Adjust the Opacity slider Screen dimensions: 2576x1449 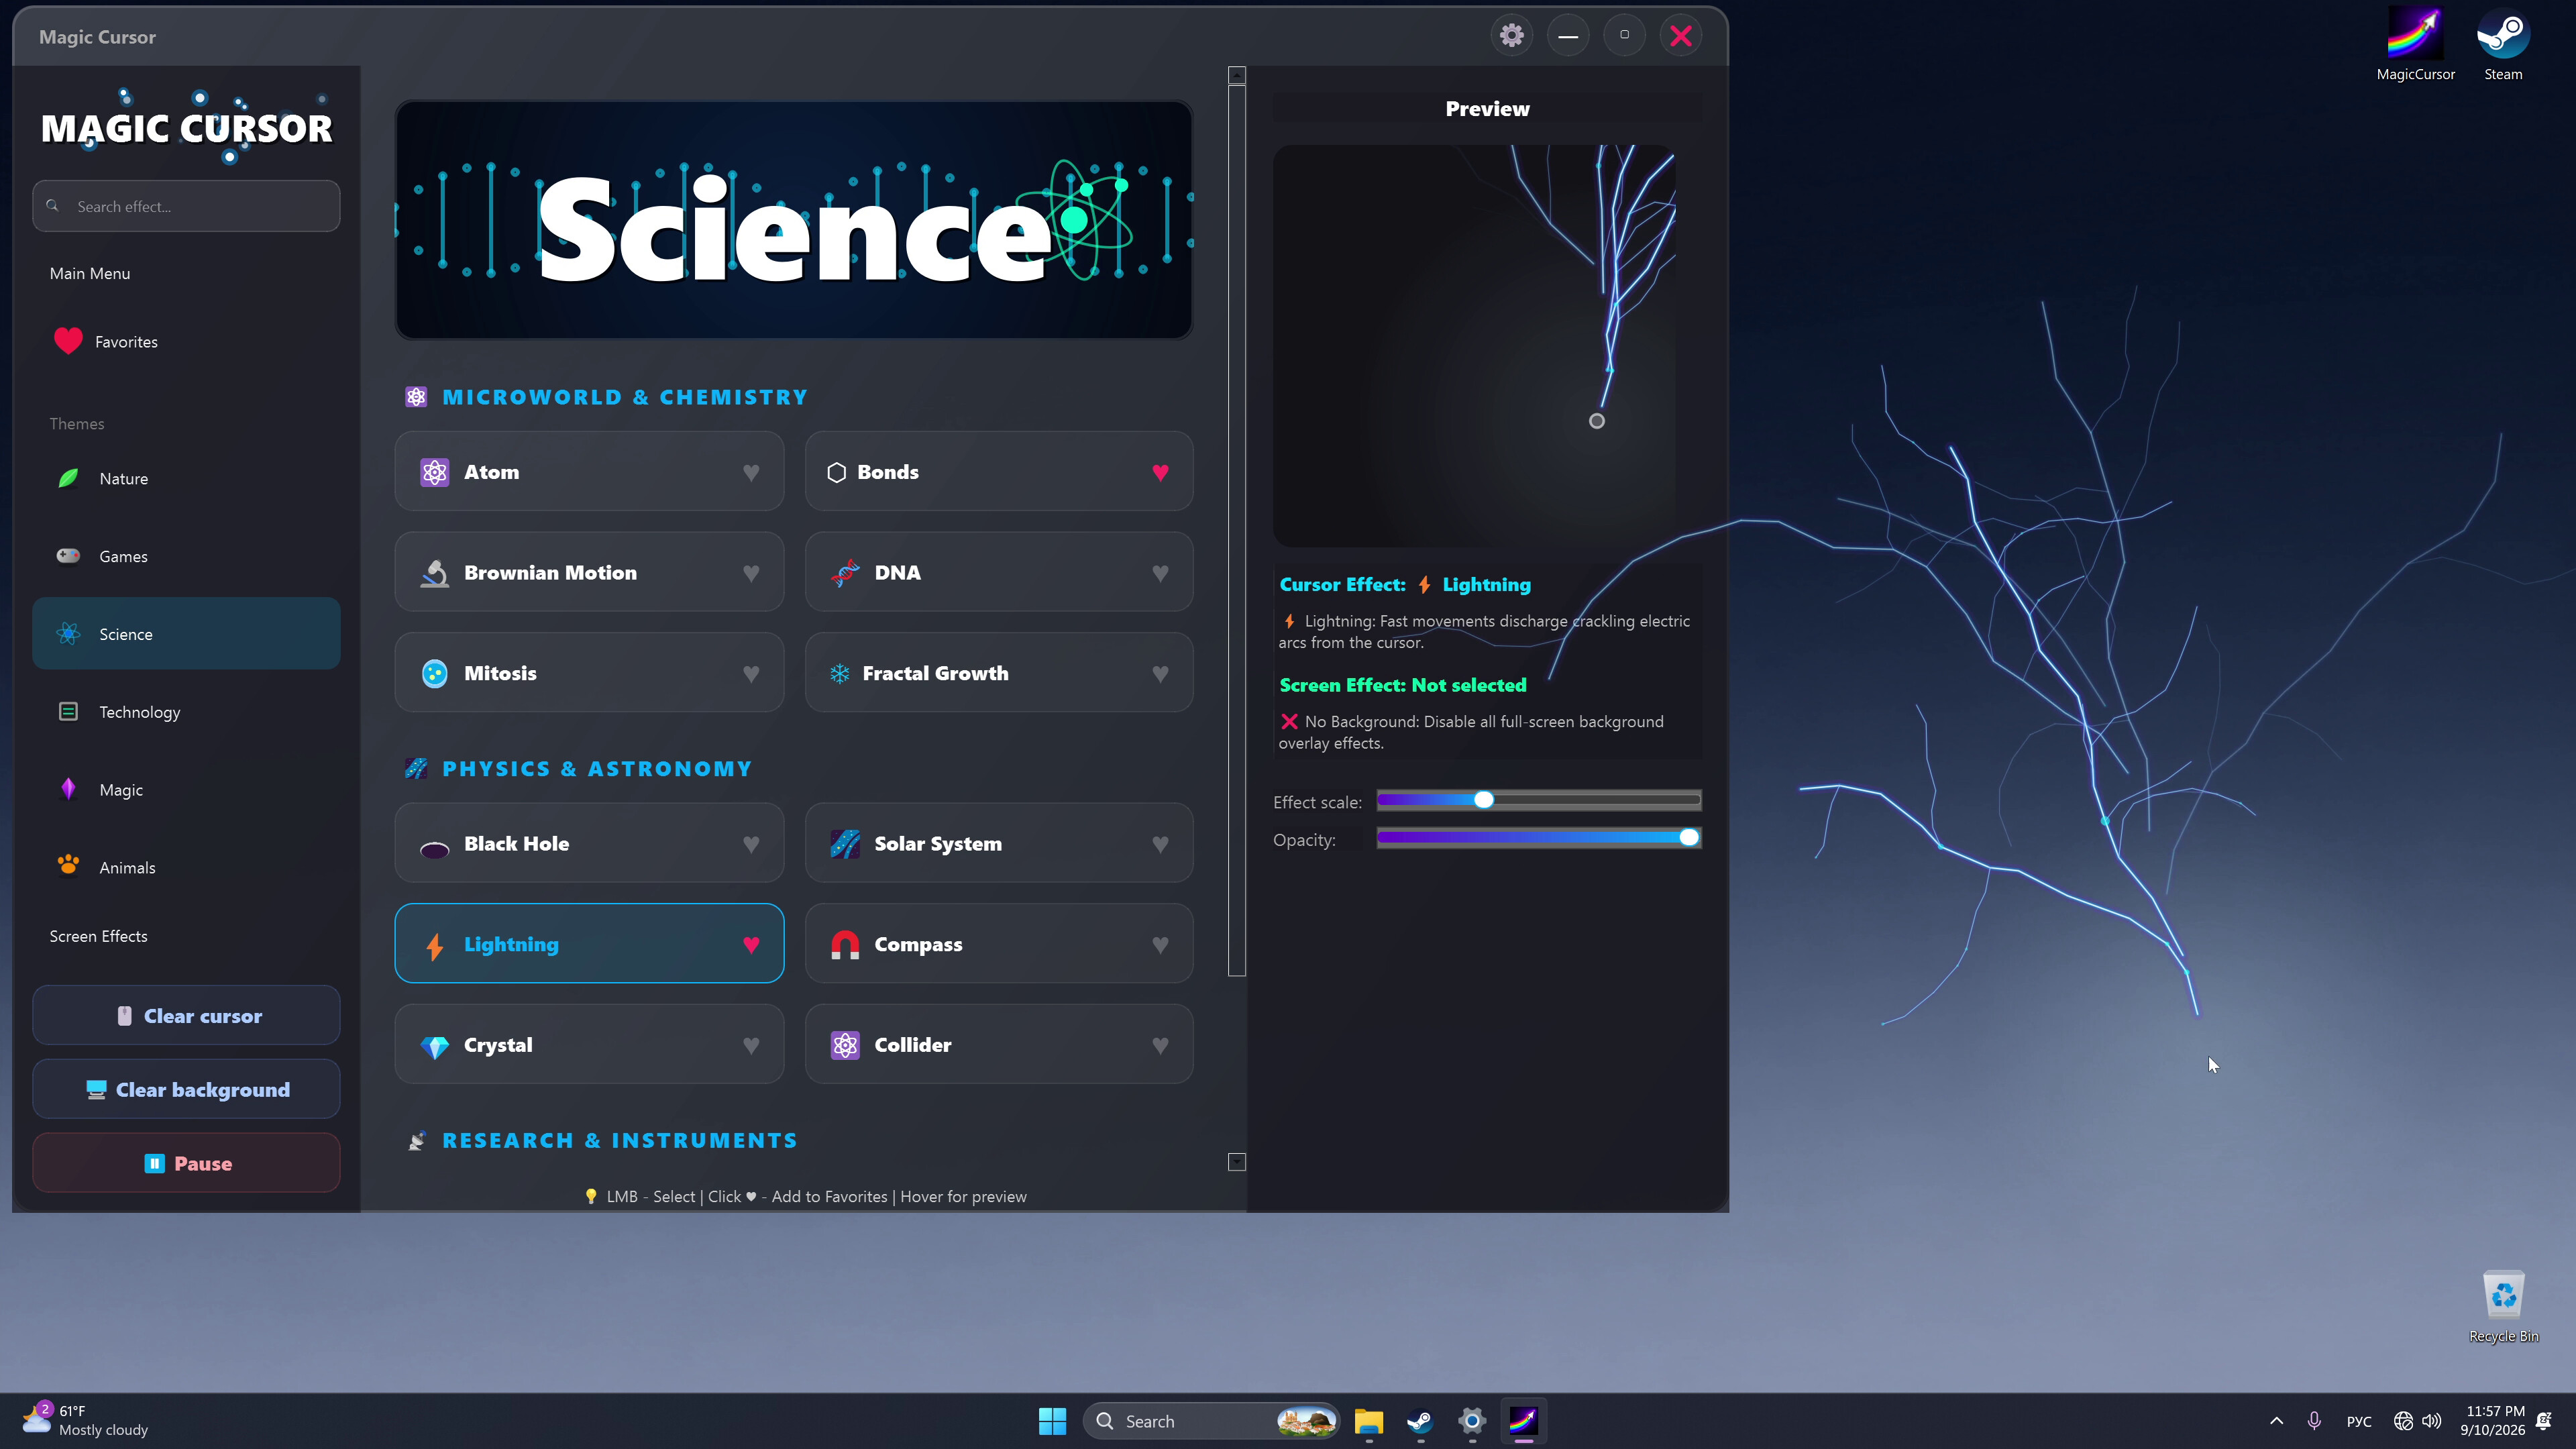[1538, 838]
